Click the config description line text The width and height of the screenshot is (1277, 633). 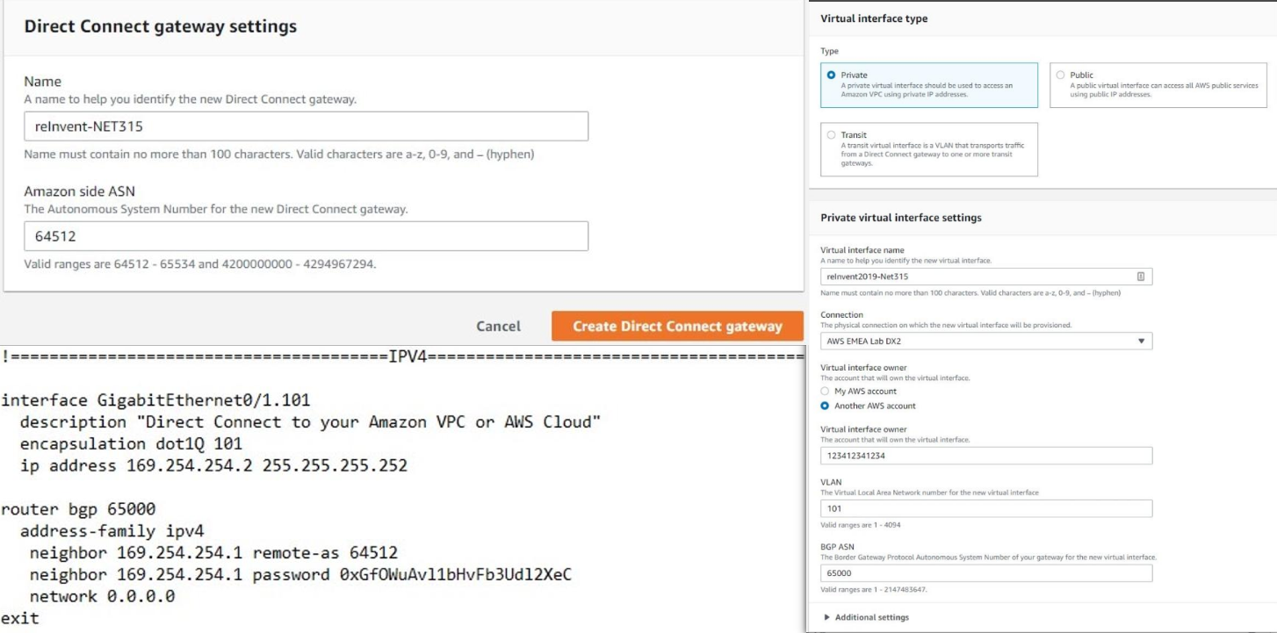310,422
